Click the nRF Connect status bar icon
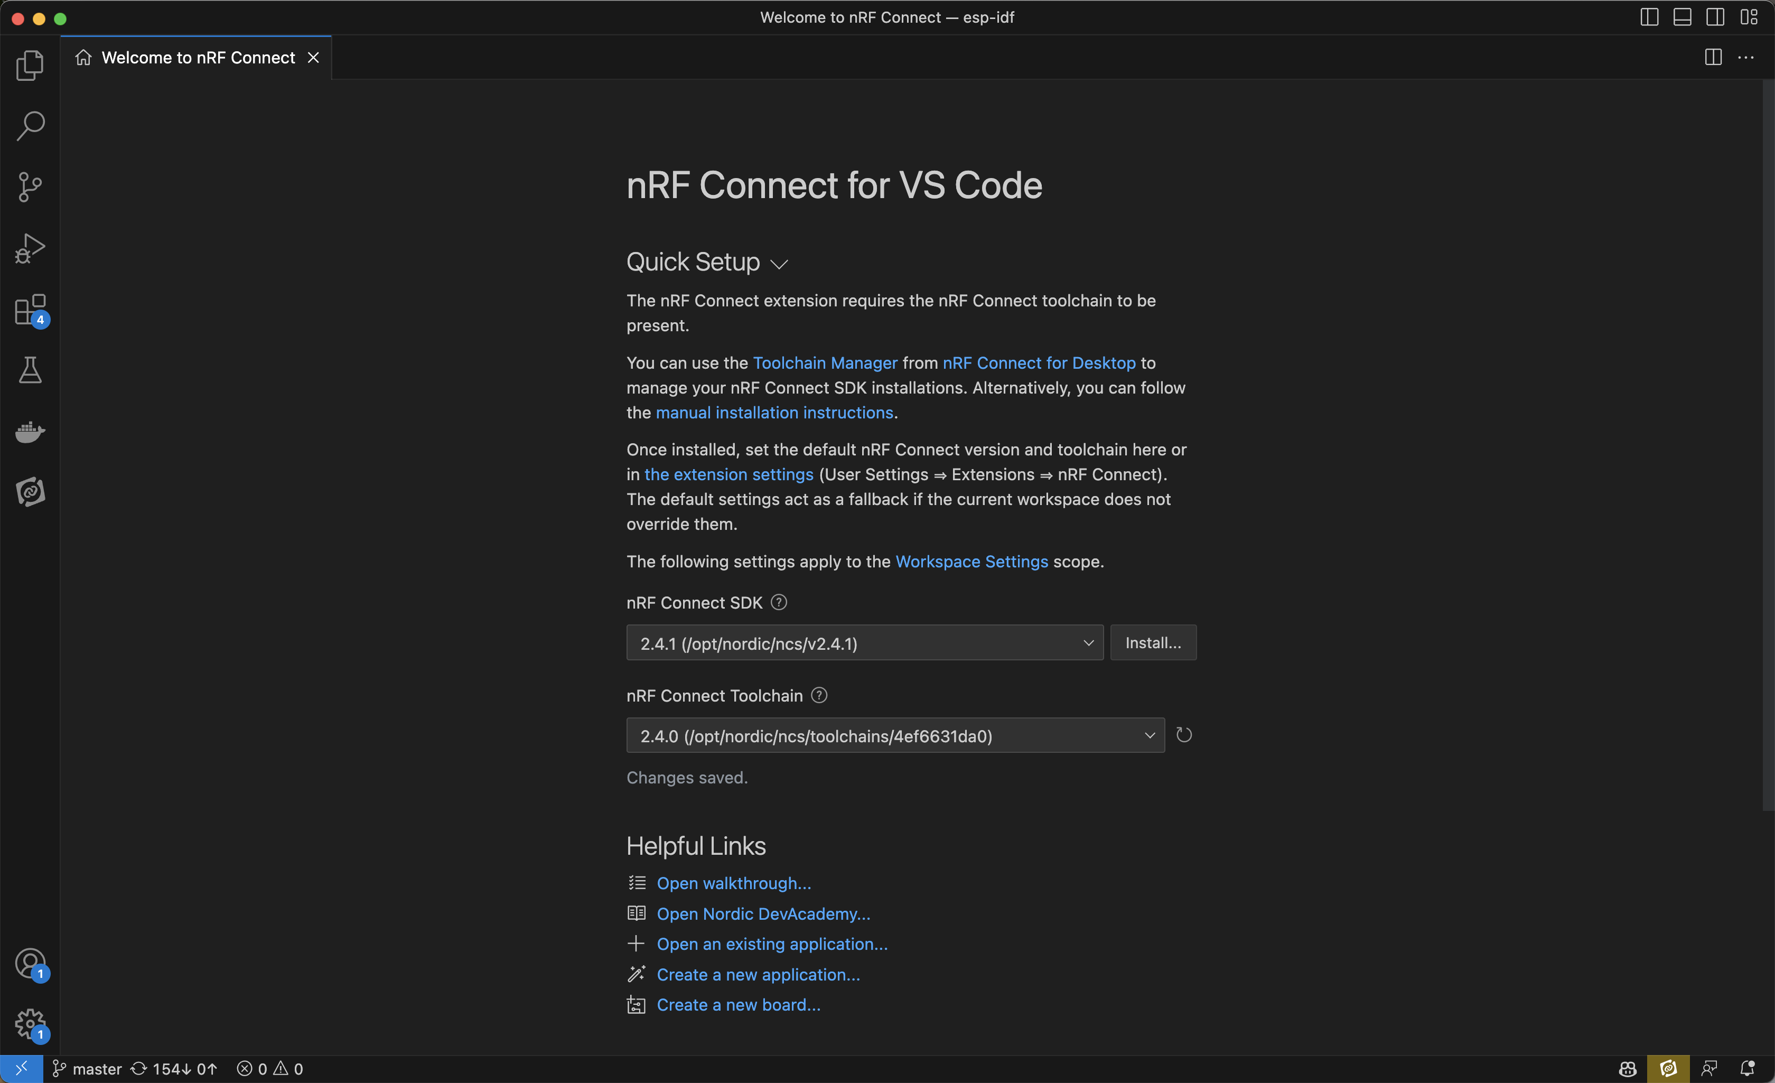This screenshot has height=1083, width=1775. click(1668, 1069)
